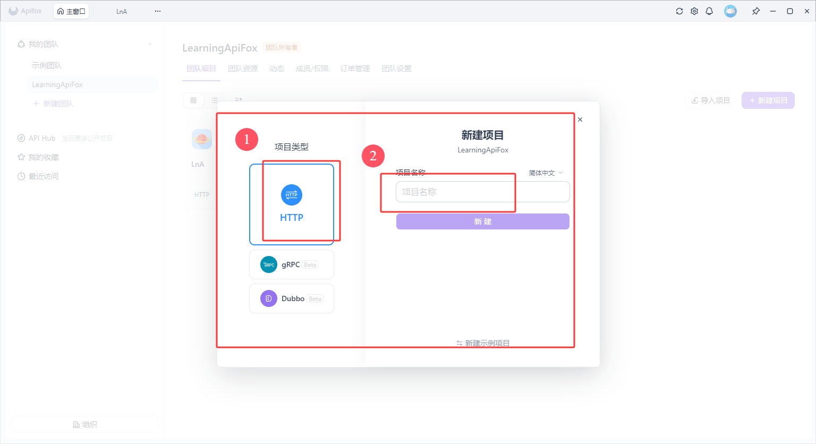Open the API Hub sidebar item

coord(42,138)
